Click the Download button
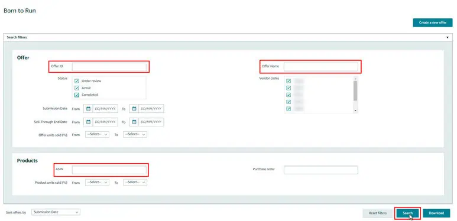Screen dimensions: 457x221 (436, 213)
